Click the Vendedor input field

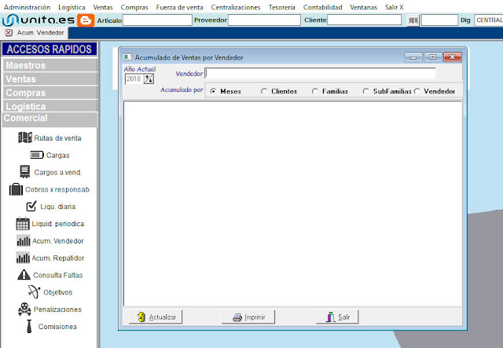pyautogui.click(x=330, y=74)
